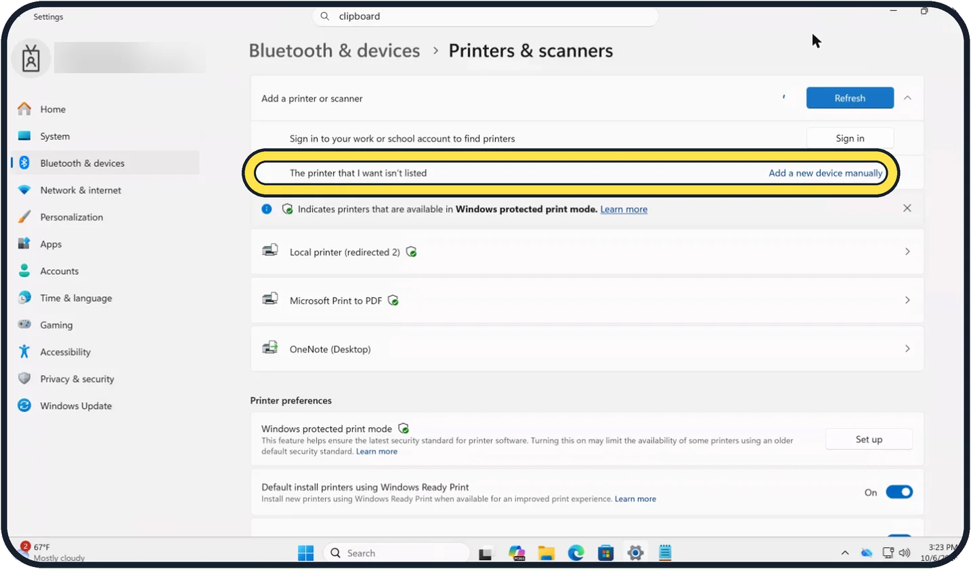Open OneNote (Desktop) row chevron
Viewport: 971px width, 569px height.
click(907, 349)
